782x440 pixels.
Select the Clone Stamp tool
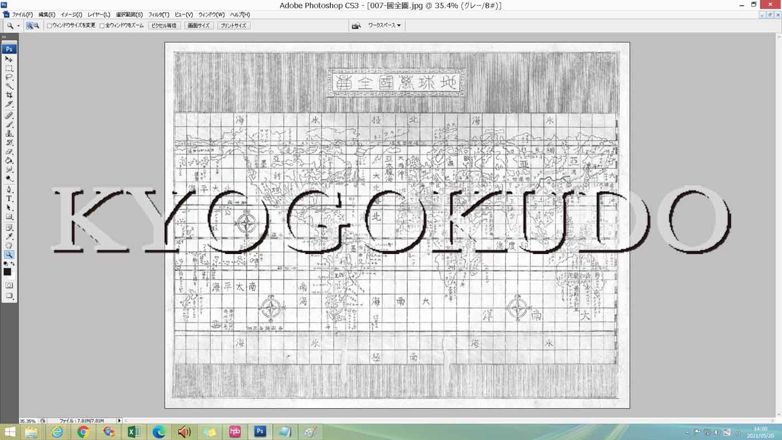coord(9,133)
